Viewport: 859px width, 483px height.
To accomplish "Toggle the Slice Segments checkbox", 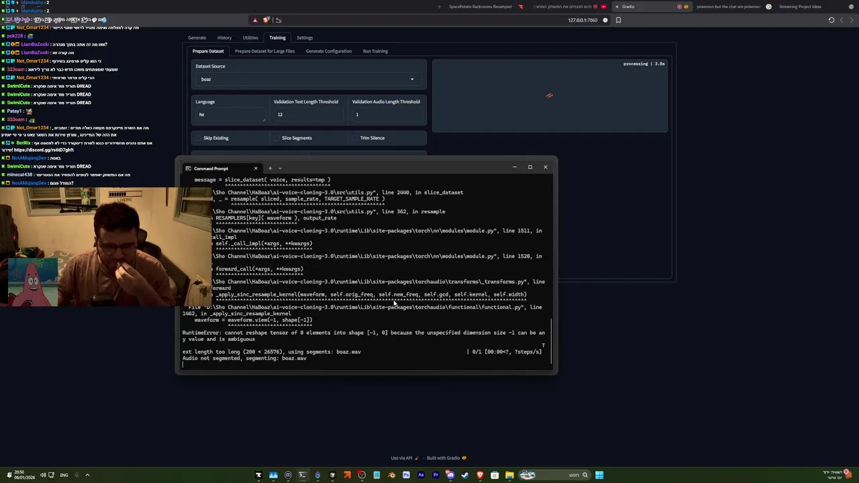I will 276,138.
